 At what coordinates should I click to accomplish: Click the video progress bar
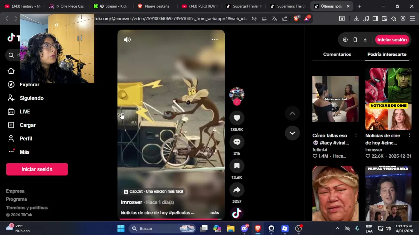(x=171, y=219)
